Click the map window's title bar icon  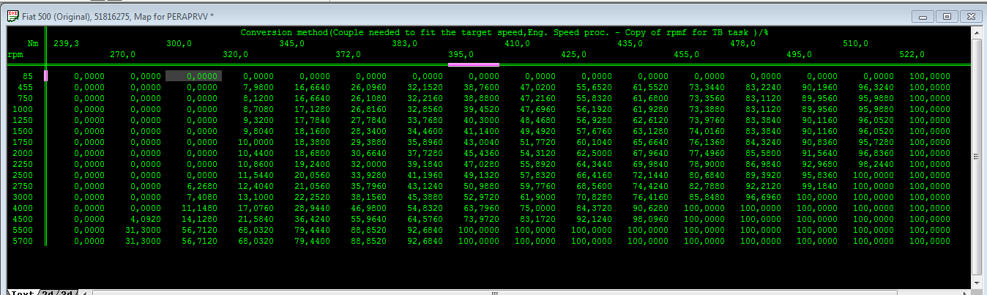pos(12,15)
